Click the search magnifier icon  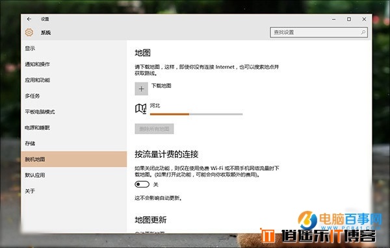pos(363,32)
